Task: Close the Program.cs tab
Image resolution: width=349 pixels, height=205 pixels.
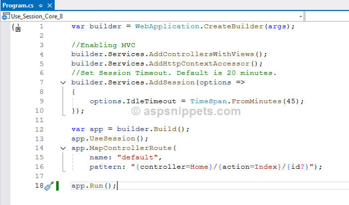Action: click(50, 5)
